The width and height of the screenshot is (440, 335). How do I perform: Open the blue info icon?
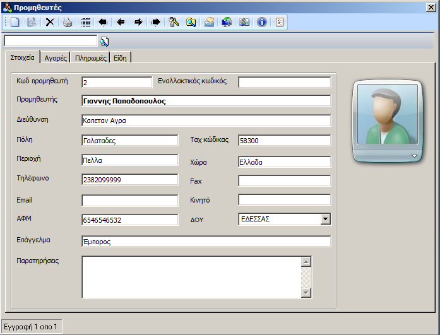(x=262, y=22)
